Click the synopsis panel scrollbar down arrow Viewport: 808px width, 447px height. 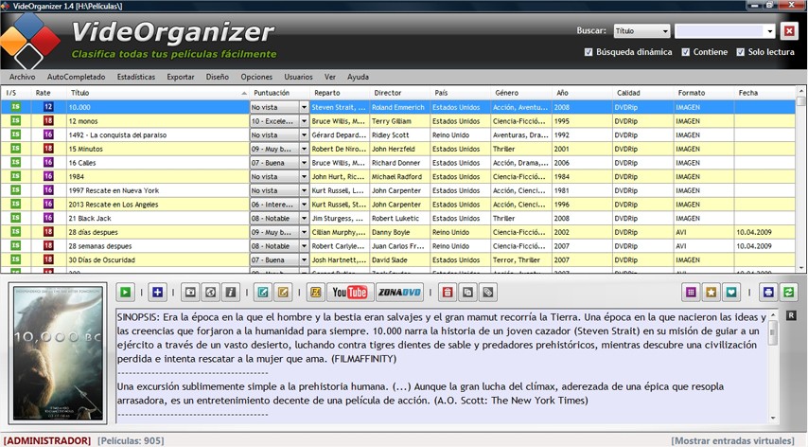tap(772, 419)
